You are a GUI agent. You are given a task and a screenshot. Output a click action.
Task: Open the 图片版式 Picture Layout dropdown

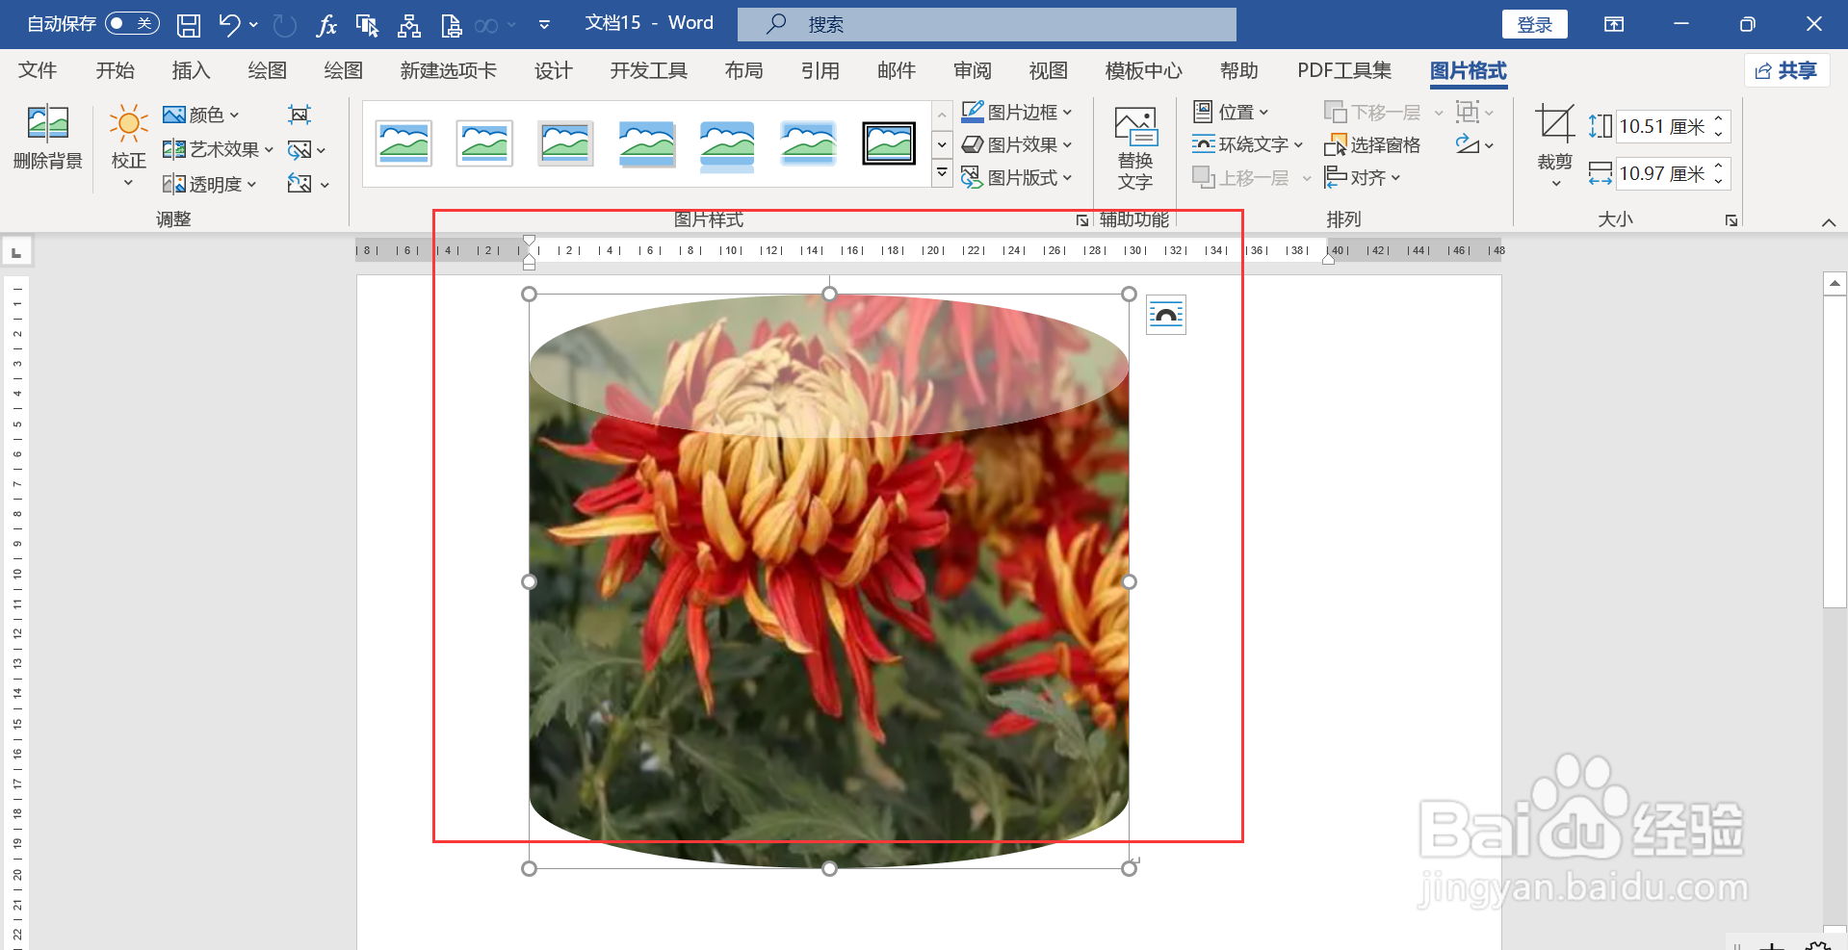point(1017,178)
